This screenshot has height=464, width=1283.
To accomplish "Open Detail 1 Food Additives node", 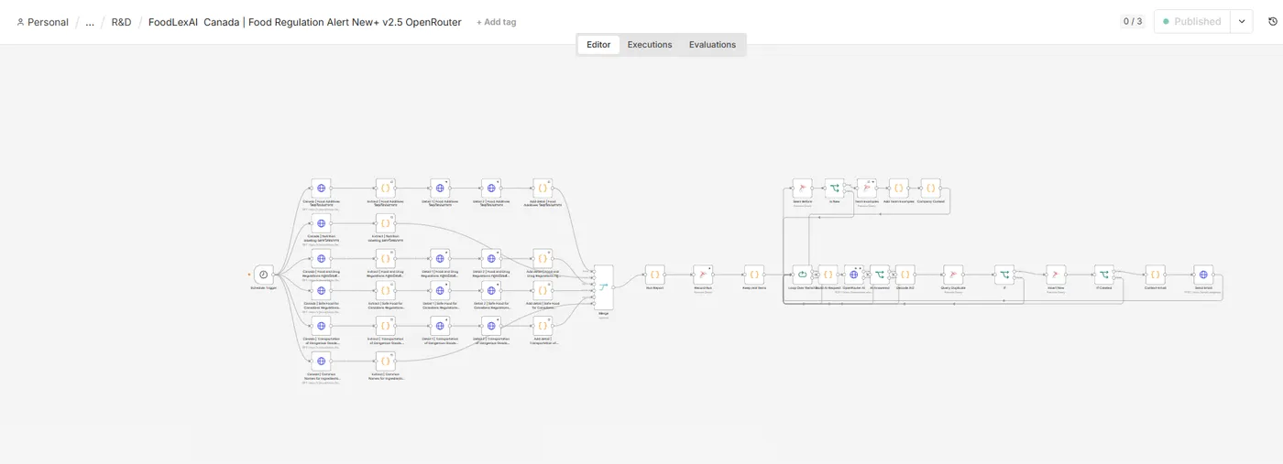I will point(439,188).
